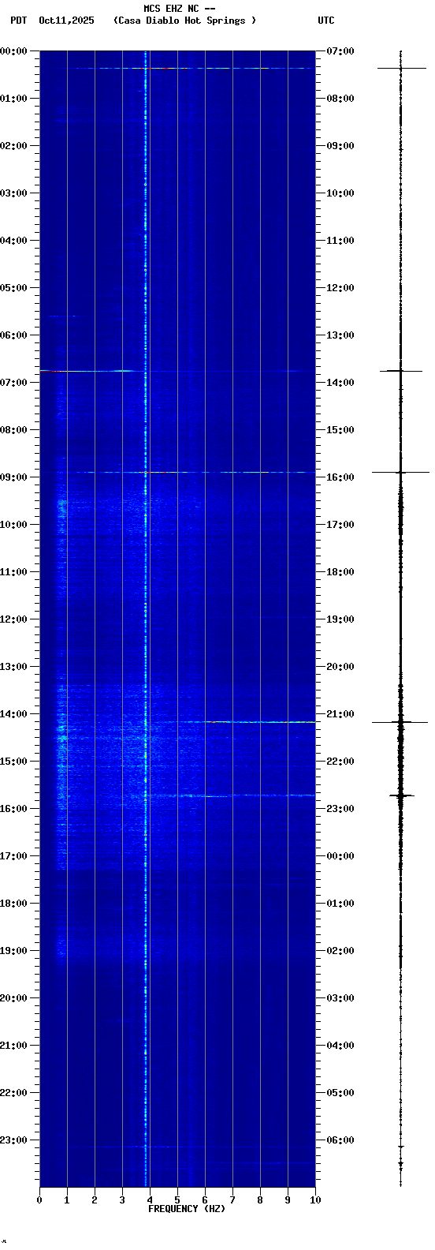Image resolution: width=435 pixels, height=1250 pixels.
Task: Click the seismogram burst just before 23:00 UTC
Action: [401, 795]
